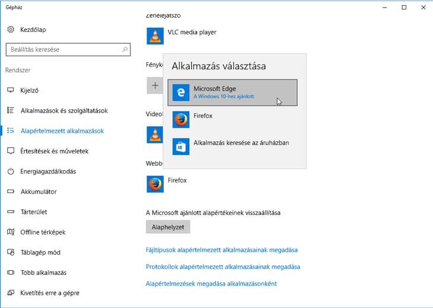Viewport: 433px width, 308px height.
Task: Select Értesítések és műveletek in sidebar
Action: pos(54,151)
